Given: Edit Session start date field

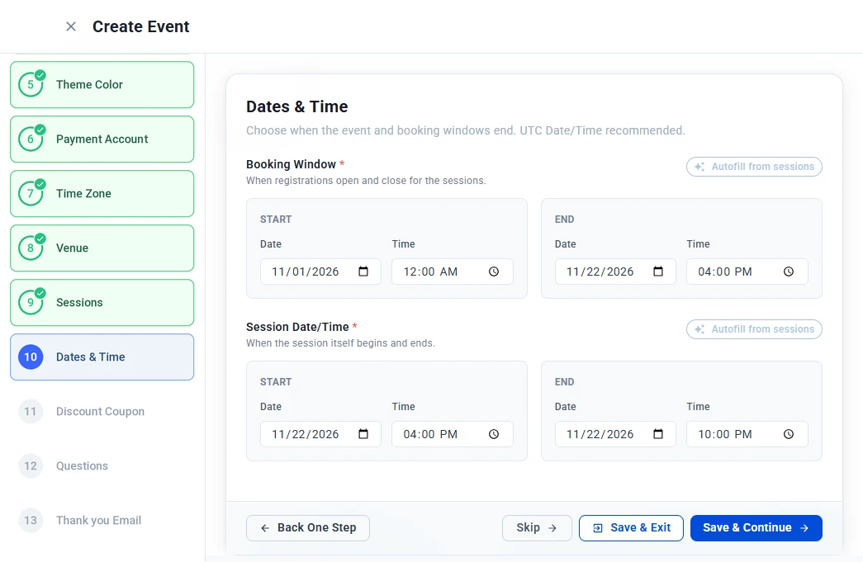Looking at the screenshot, I should (320, 434).
